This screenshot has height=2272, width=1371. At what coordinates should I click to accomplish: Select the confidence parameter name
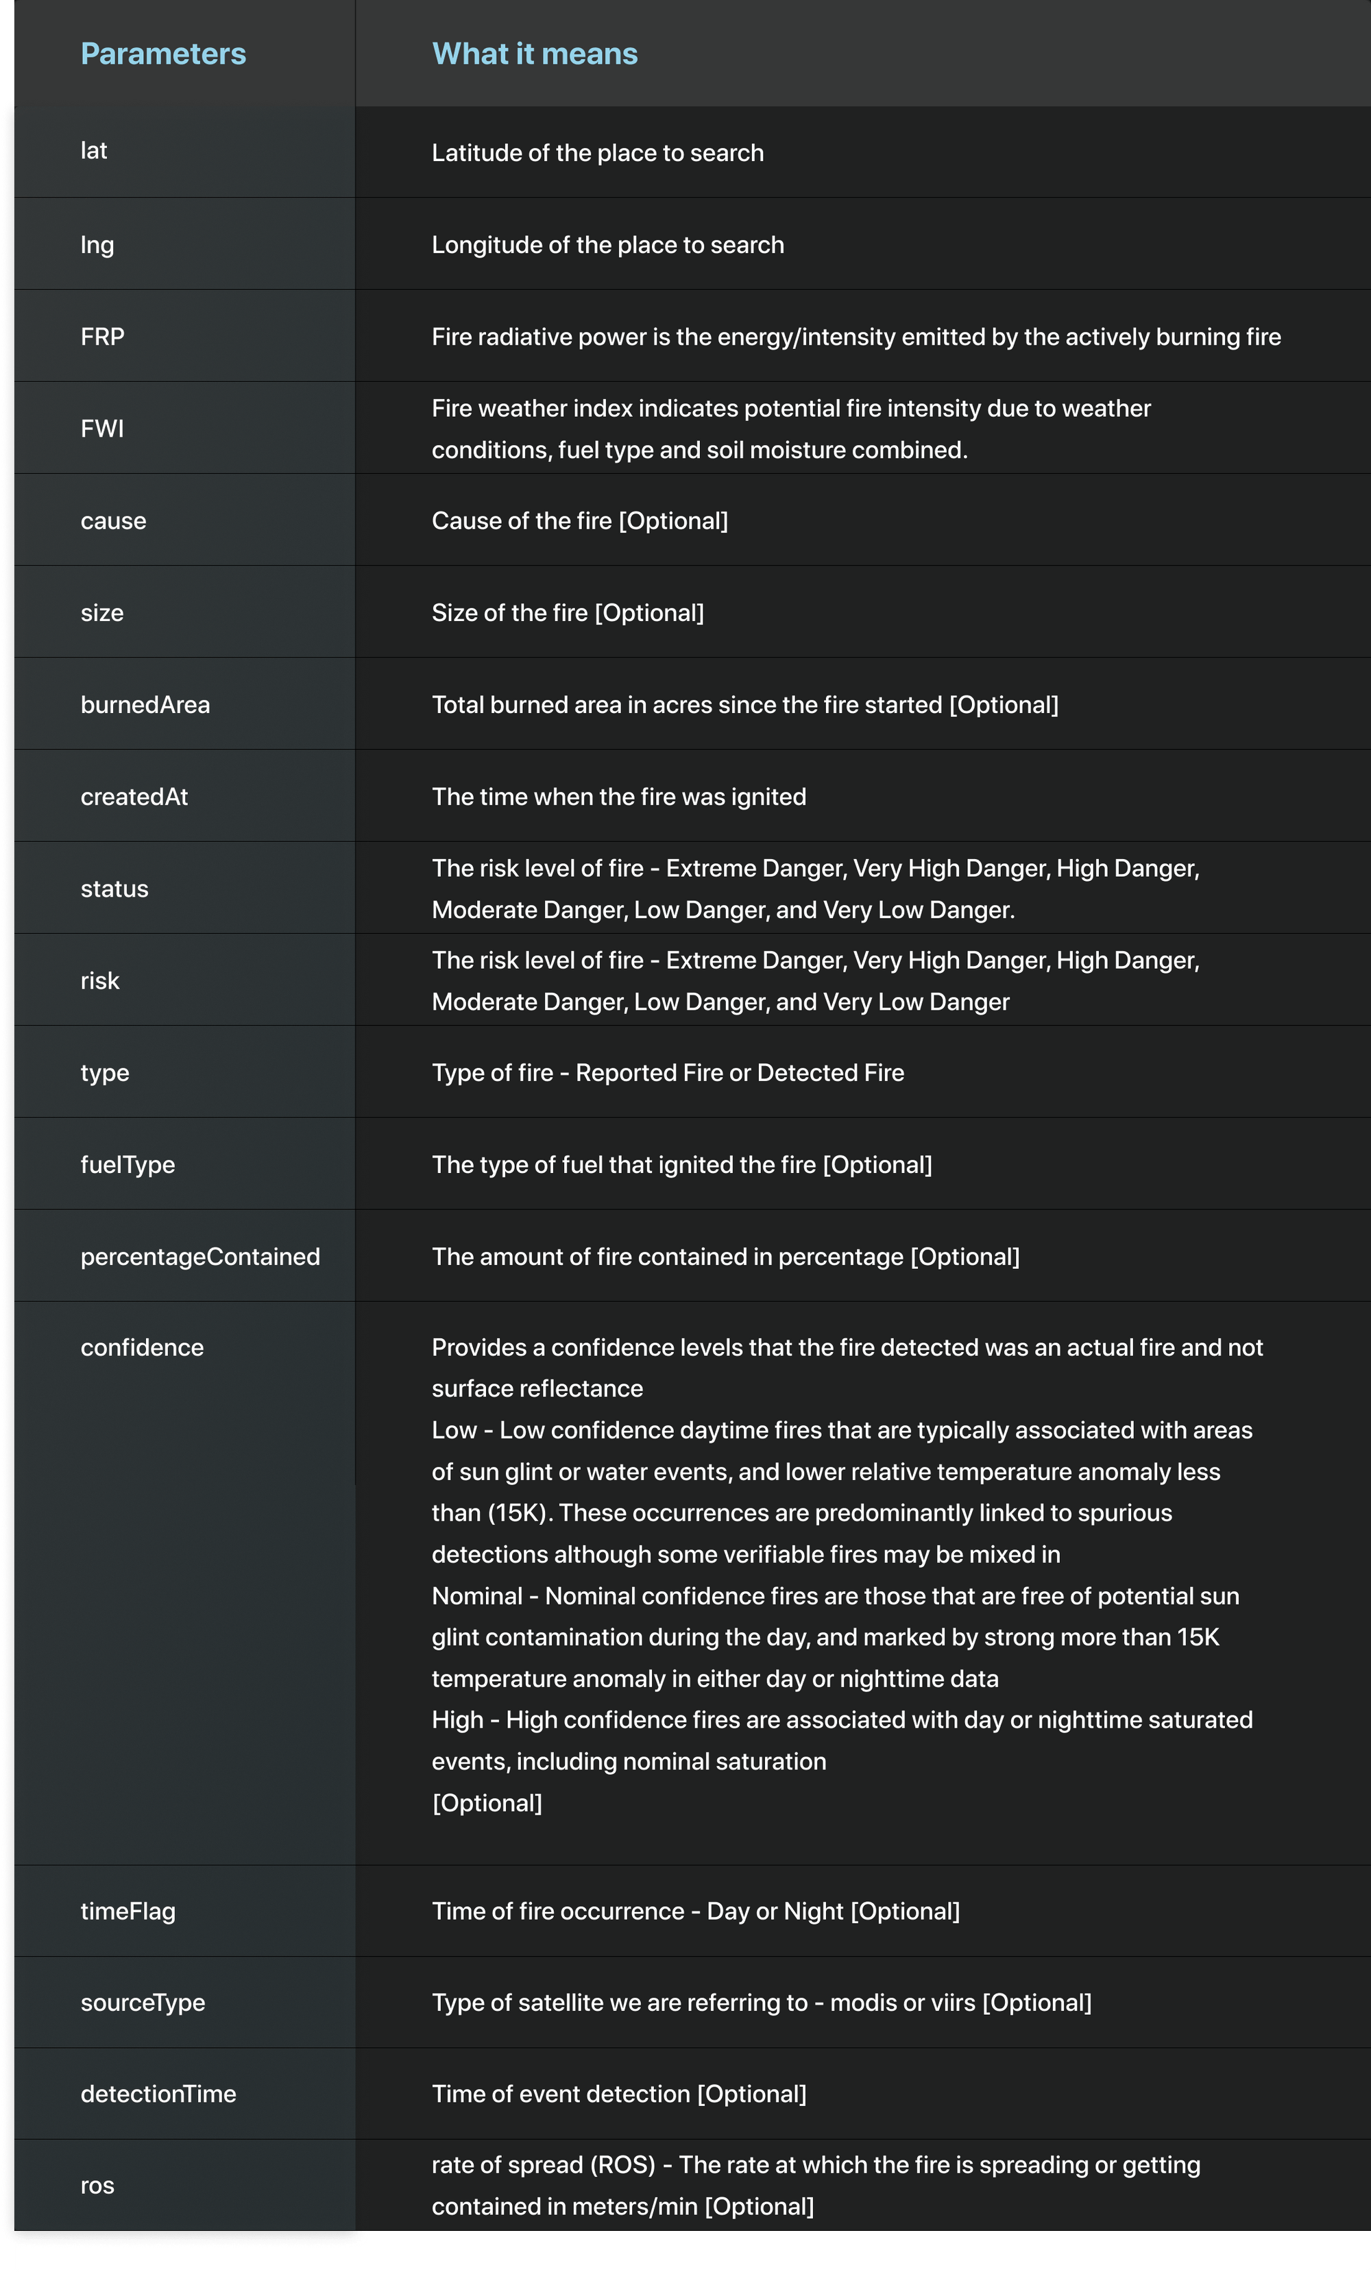142,1347
